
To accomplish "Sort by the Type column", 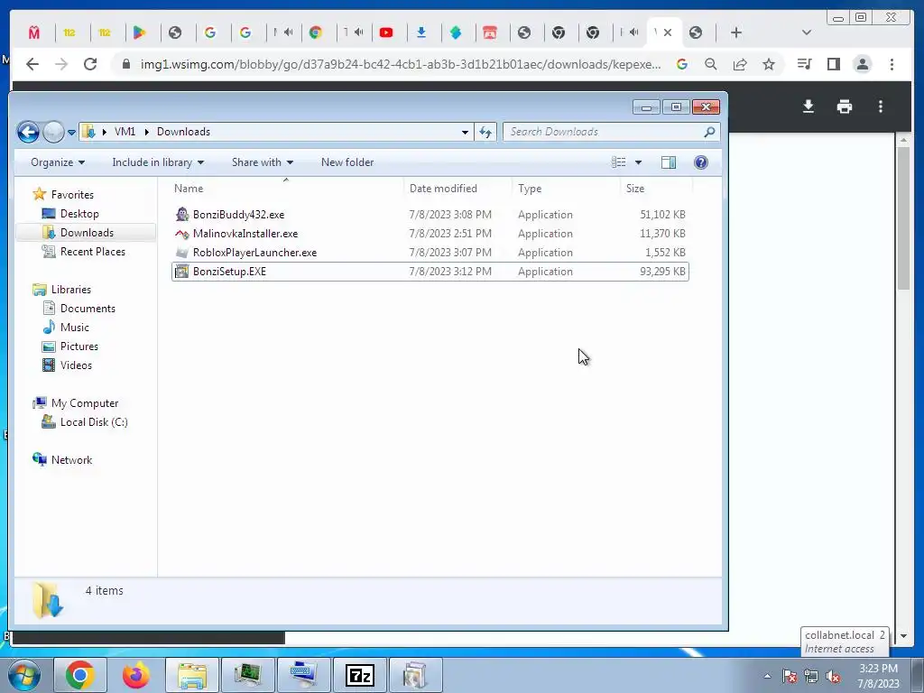I will pyautogui.click(x=566, y=189).
